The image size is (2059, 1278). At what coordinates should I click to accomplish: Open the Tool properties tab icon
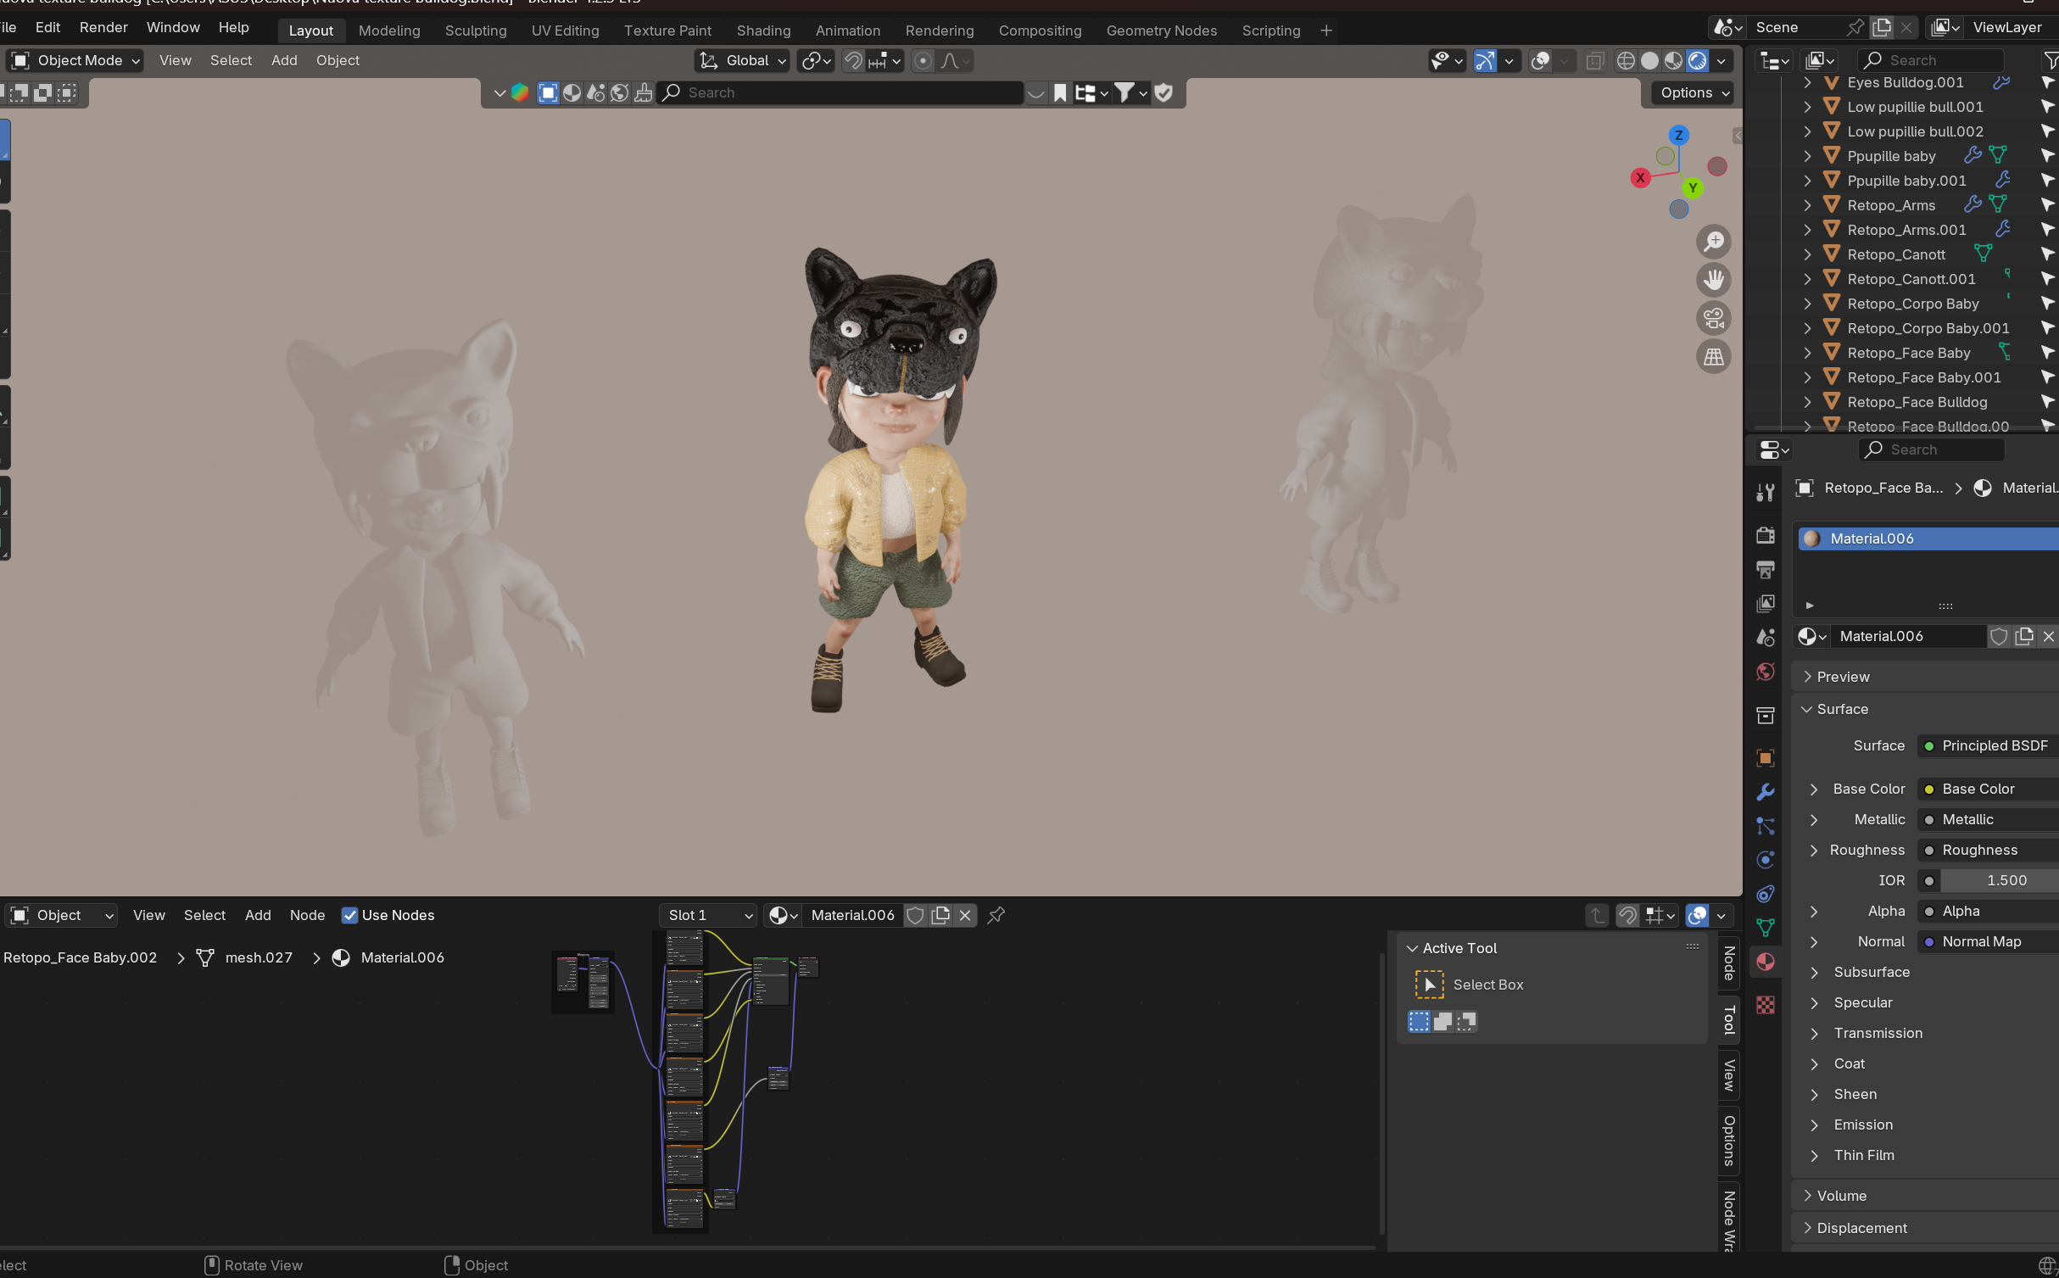(x=1766, y=492)
